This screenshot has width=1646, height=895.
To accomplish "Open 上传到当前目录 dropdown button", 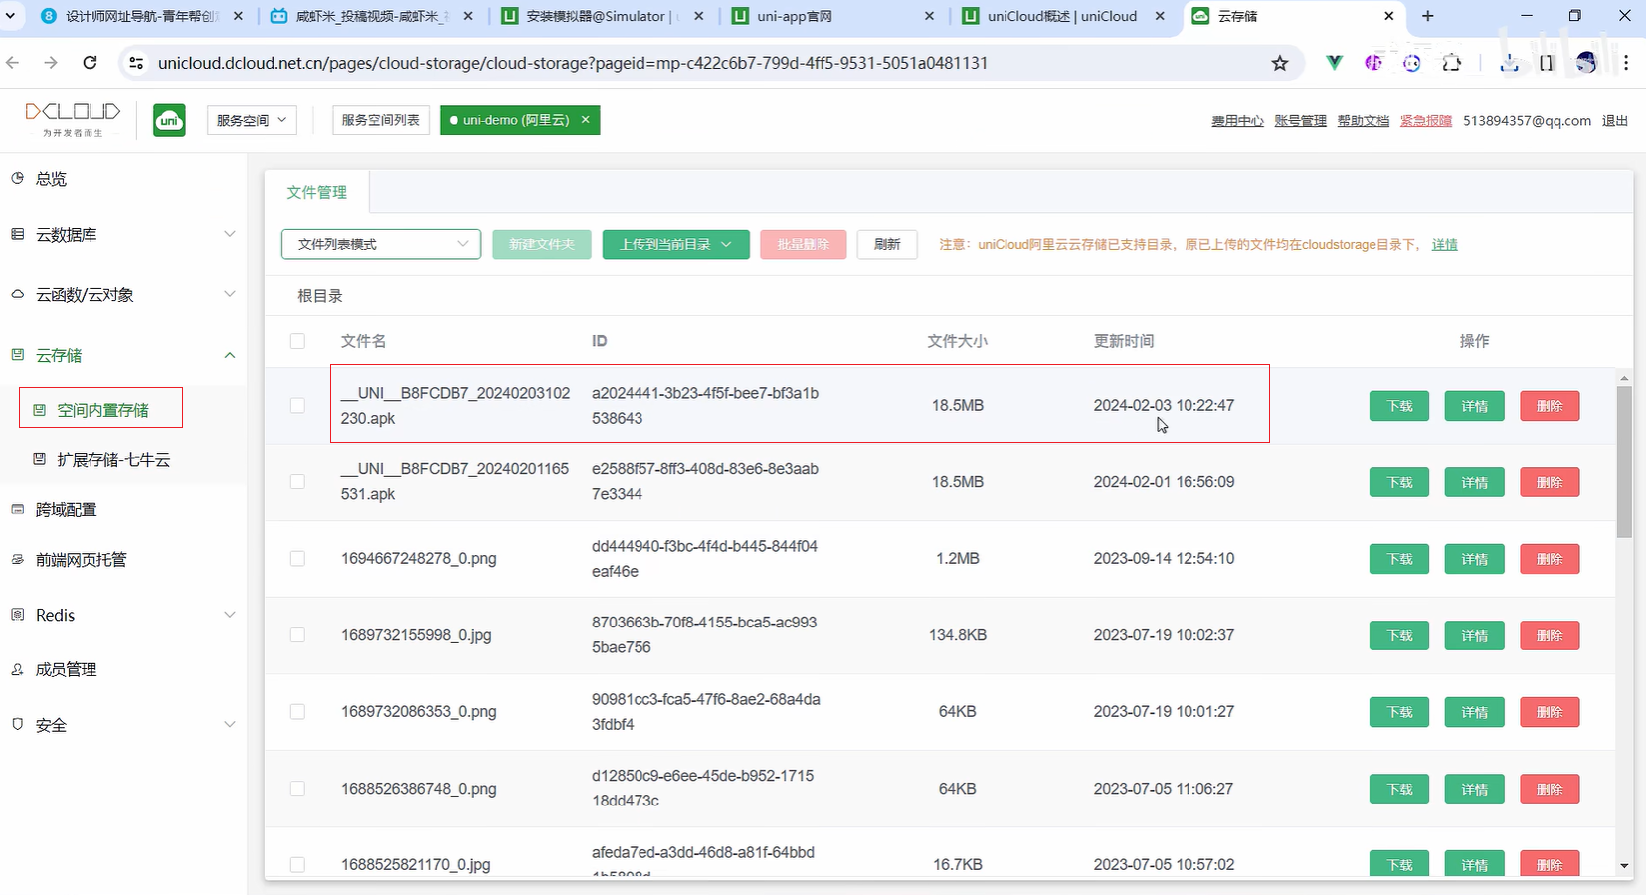I will (675, 244).
